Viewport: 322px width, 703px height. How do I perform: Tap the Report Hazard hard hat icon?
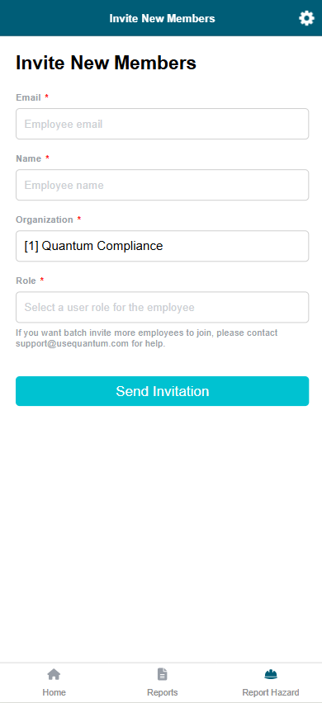click(271, 674)
